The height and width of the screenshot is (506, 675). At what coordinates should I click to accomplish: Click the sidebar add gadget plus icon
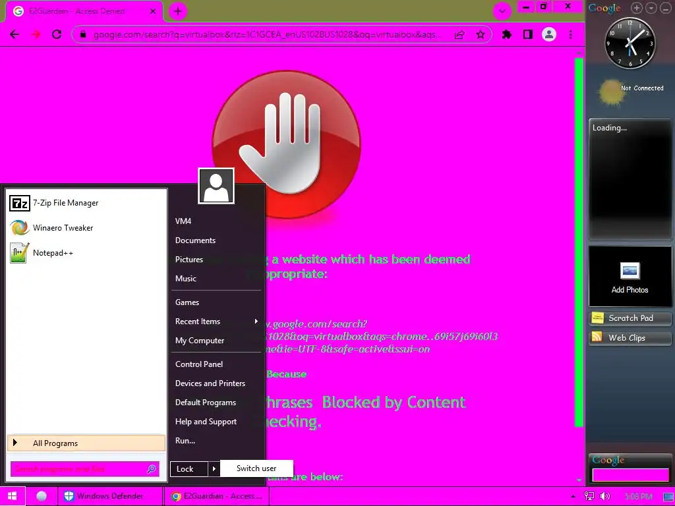pyautogui.click(x=636, y=8)
